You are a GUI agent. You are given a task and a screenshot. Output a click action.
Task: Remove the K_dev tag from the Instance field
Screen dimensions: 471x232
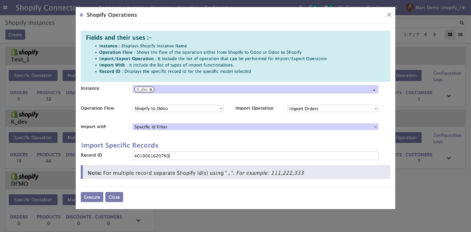[151, 89]
